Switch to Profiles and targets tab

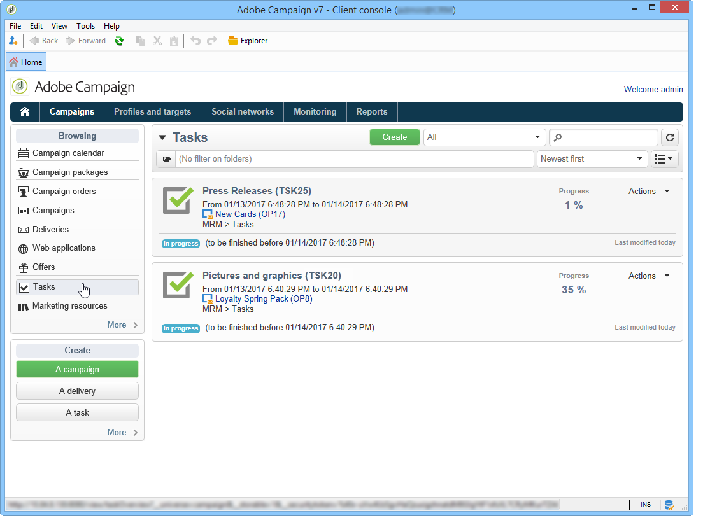coord(152,111)
